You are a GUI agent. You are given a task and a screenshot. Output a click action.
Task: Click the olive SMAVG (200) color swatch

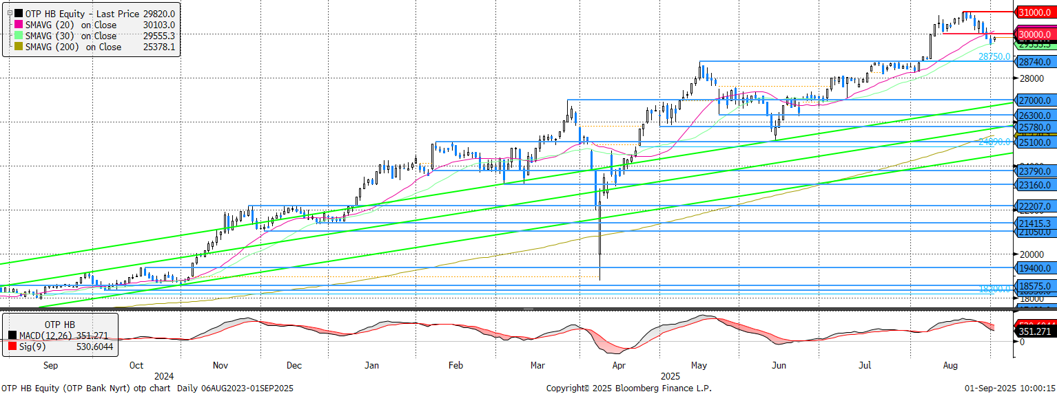coord(18,47)
